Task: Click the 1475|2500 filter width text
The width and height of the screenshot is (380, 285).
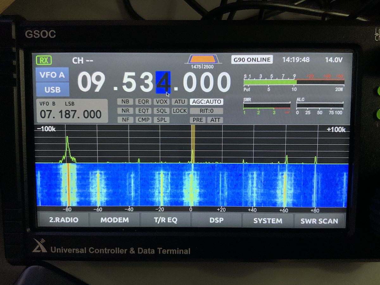Action: point(202,67)
